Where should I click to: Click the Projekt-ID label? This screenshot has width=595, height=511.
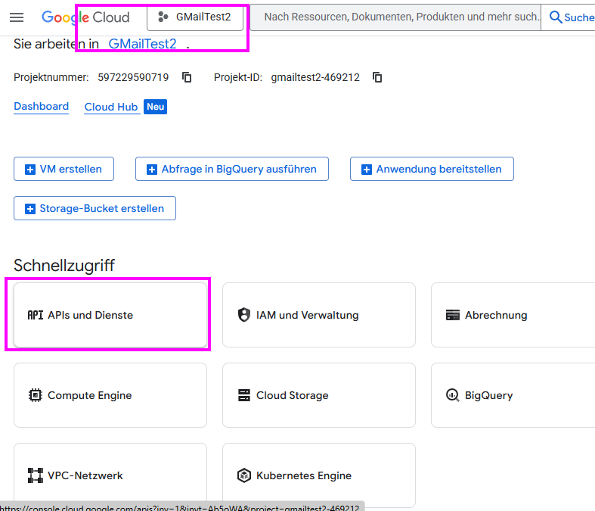point(238,77)
